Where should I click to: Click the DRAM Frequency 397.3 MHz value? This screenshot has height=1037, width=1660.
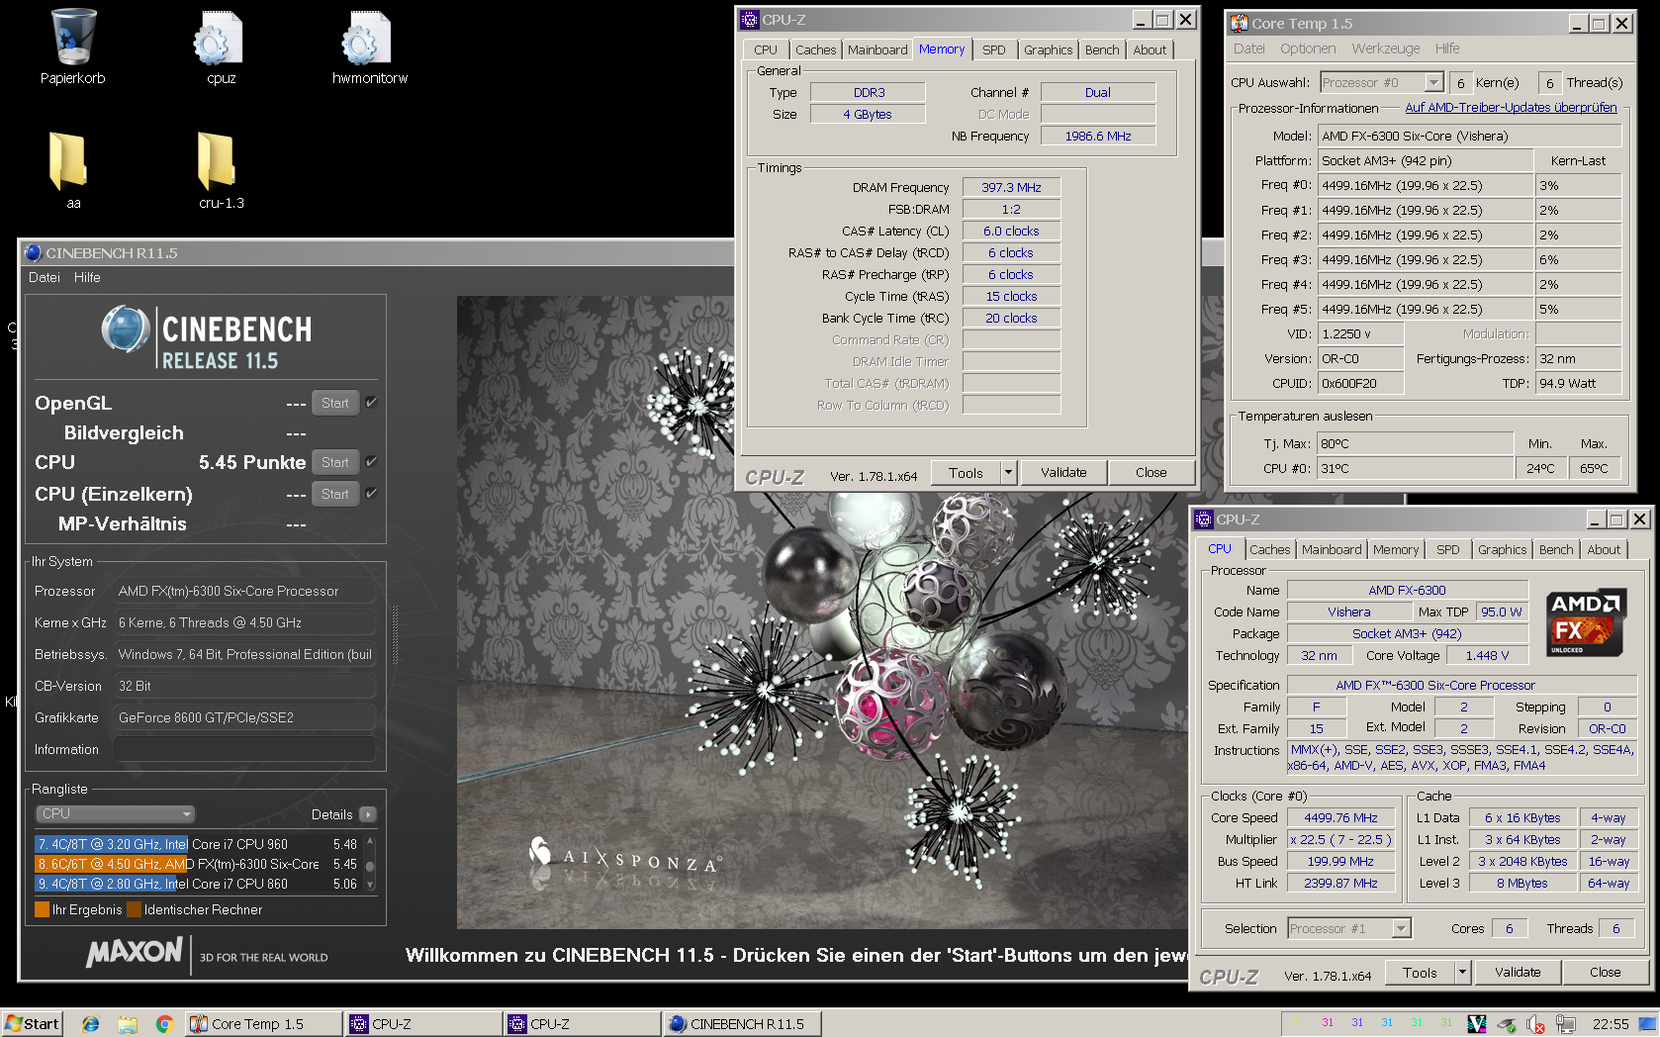coord(1011,187)
